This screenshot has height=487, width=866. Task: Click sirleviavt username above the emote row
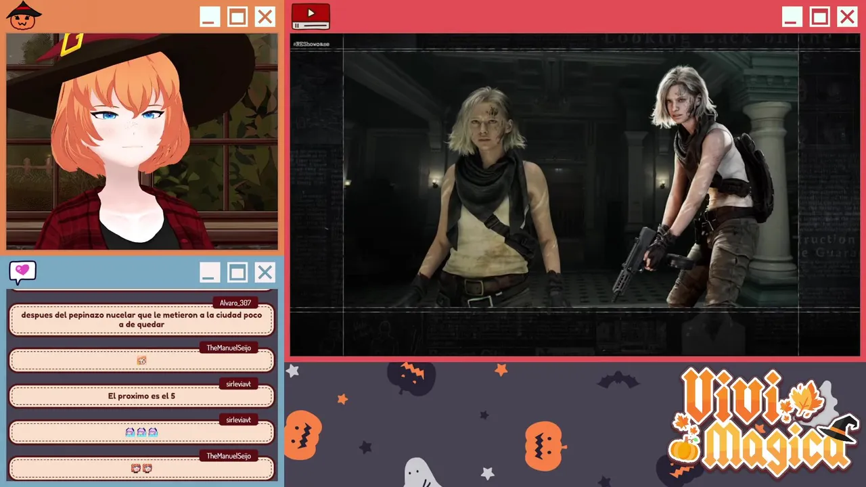238,420
